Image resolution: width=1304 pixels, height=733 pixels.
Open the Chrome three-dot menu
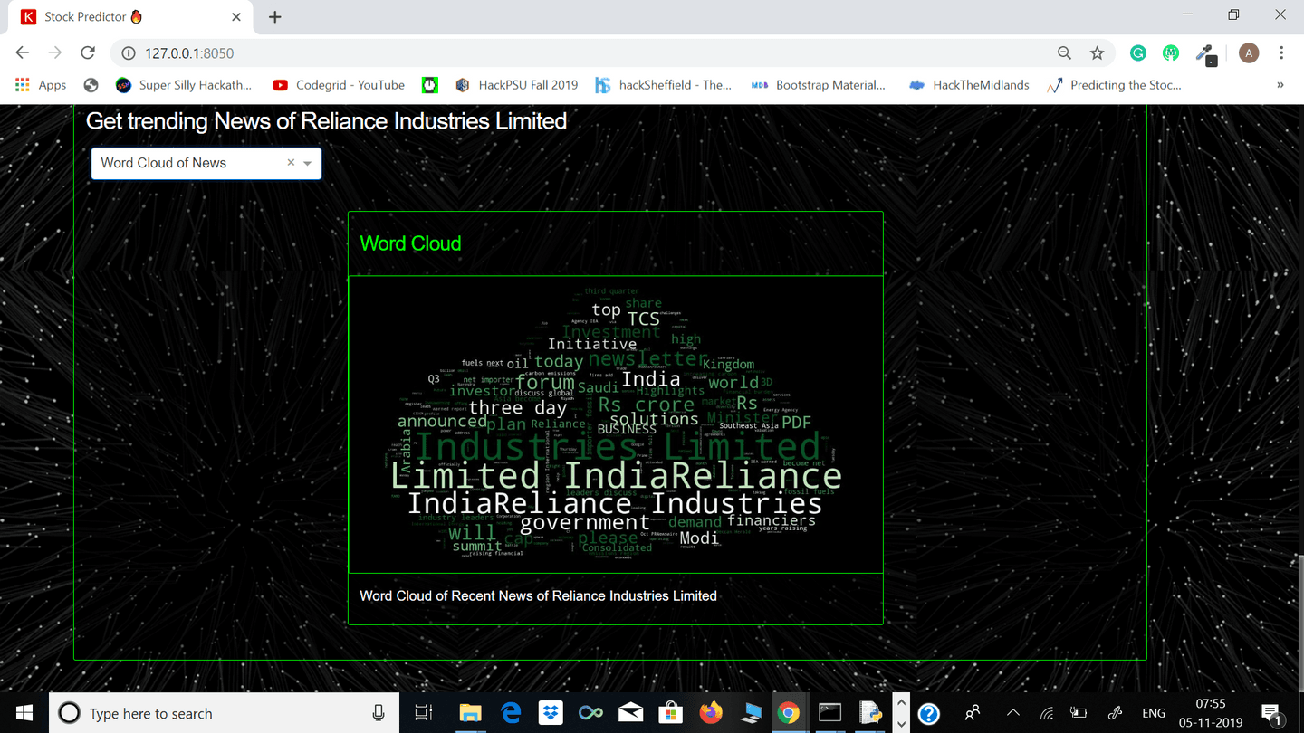pyautogui.click(x=1281, y=53)
